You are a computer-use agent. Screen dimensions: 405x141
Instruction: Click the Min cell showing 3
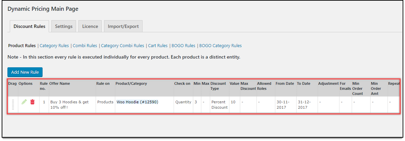(x=196, y=102)
